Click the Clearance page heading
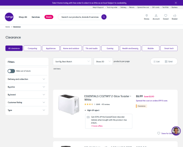 click(13, 38)
